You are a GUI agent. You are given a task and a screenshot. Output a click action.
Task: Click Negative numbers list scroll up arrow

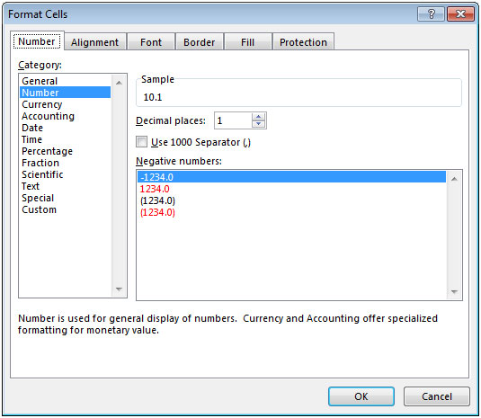(x=454, y=179)
